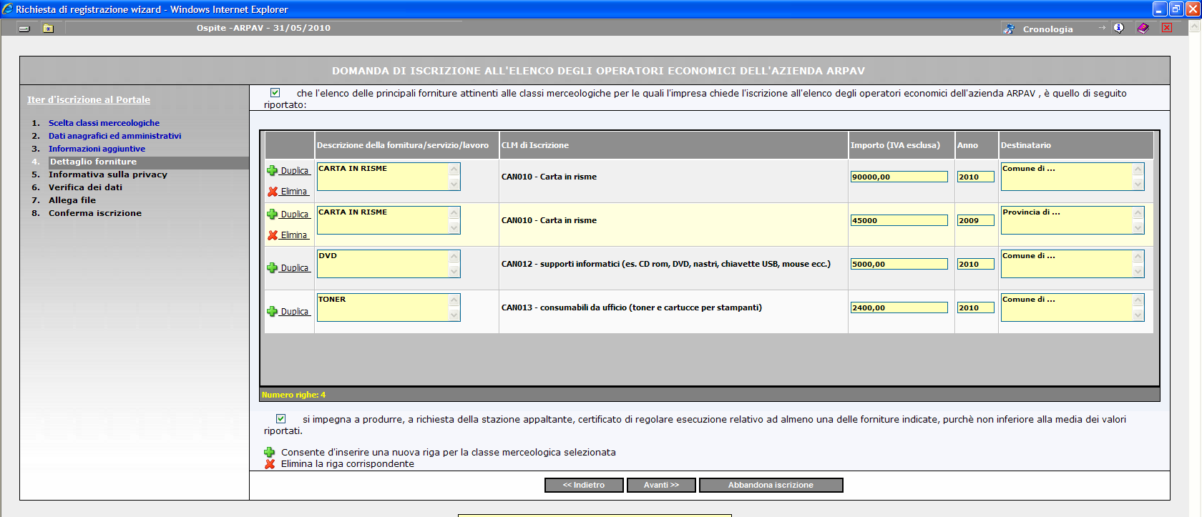Open the purple help book icon

(1143, 28)
